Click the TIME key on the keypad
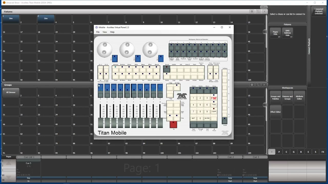 coord(214,105)
